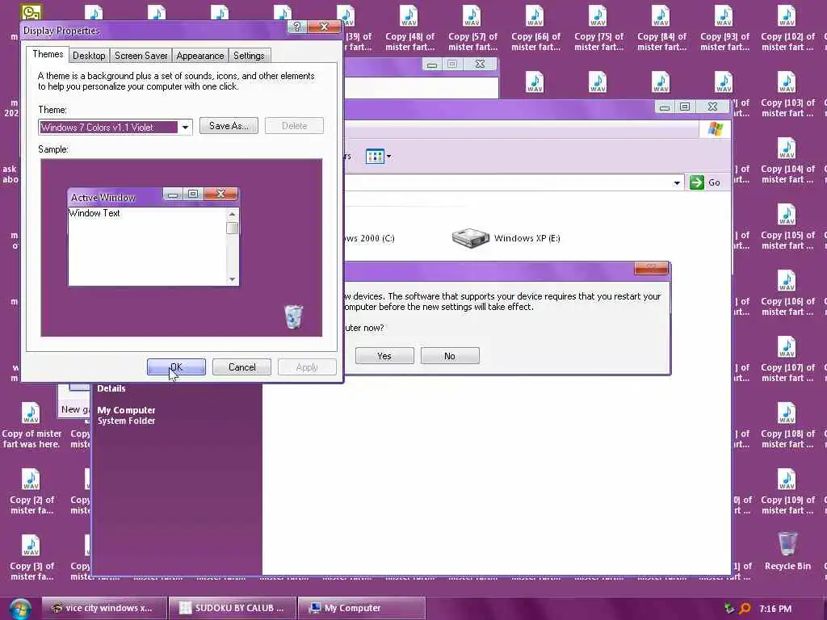
Task: Click the 7:16 PM taskbar clock
Action: point(775,609)
